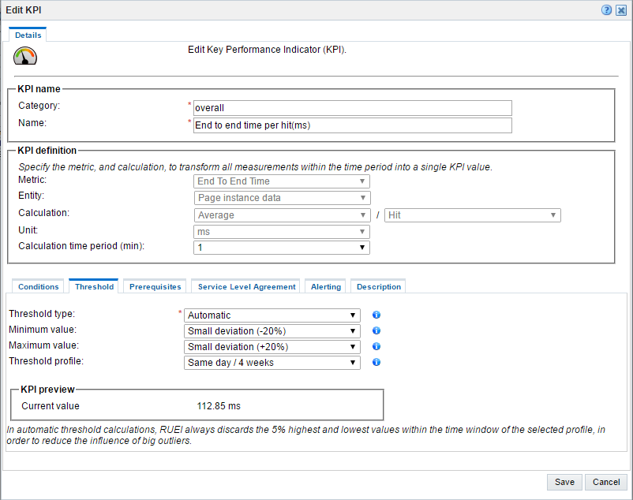The width and height of the screenshot is (633, 500).
Task: Open the Description tab
Action: (x=379, y=287)
